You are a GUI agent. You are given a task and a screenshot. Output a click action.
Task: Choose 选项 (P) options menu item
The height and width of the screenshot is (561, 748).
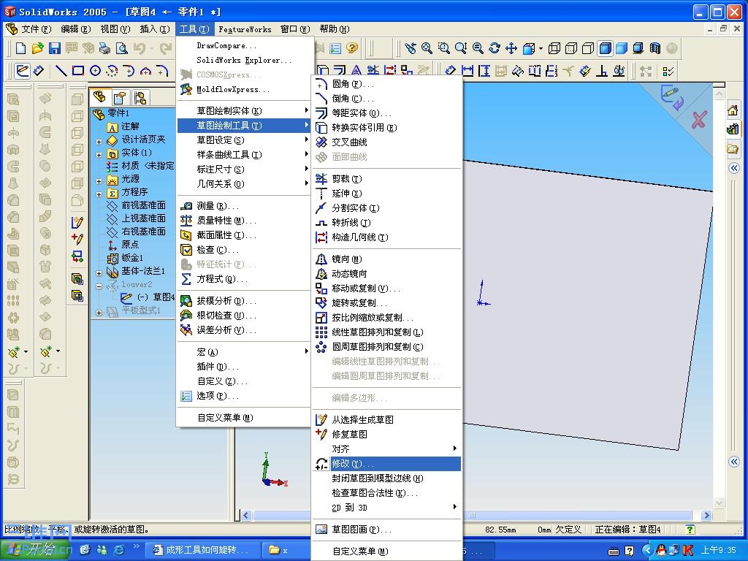click(244, 396)
